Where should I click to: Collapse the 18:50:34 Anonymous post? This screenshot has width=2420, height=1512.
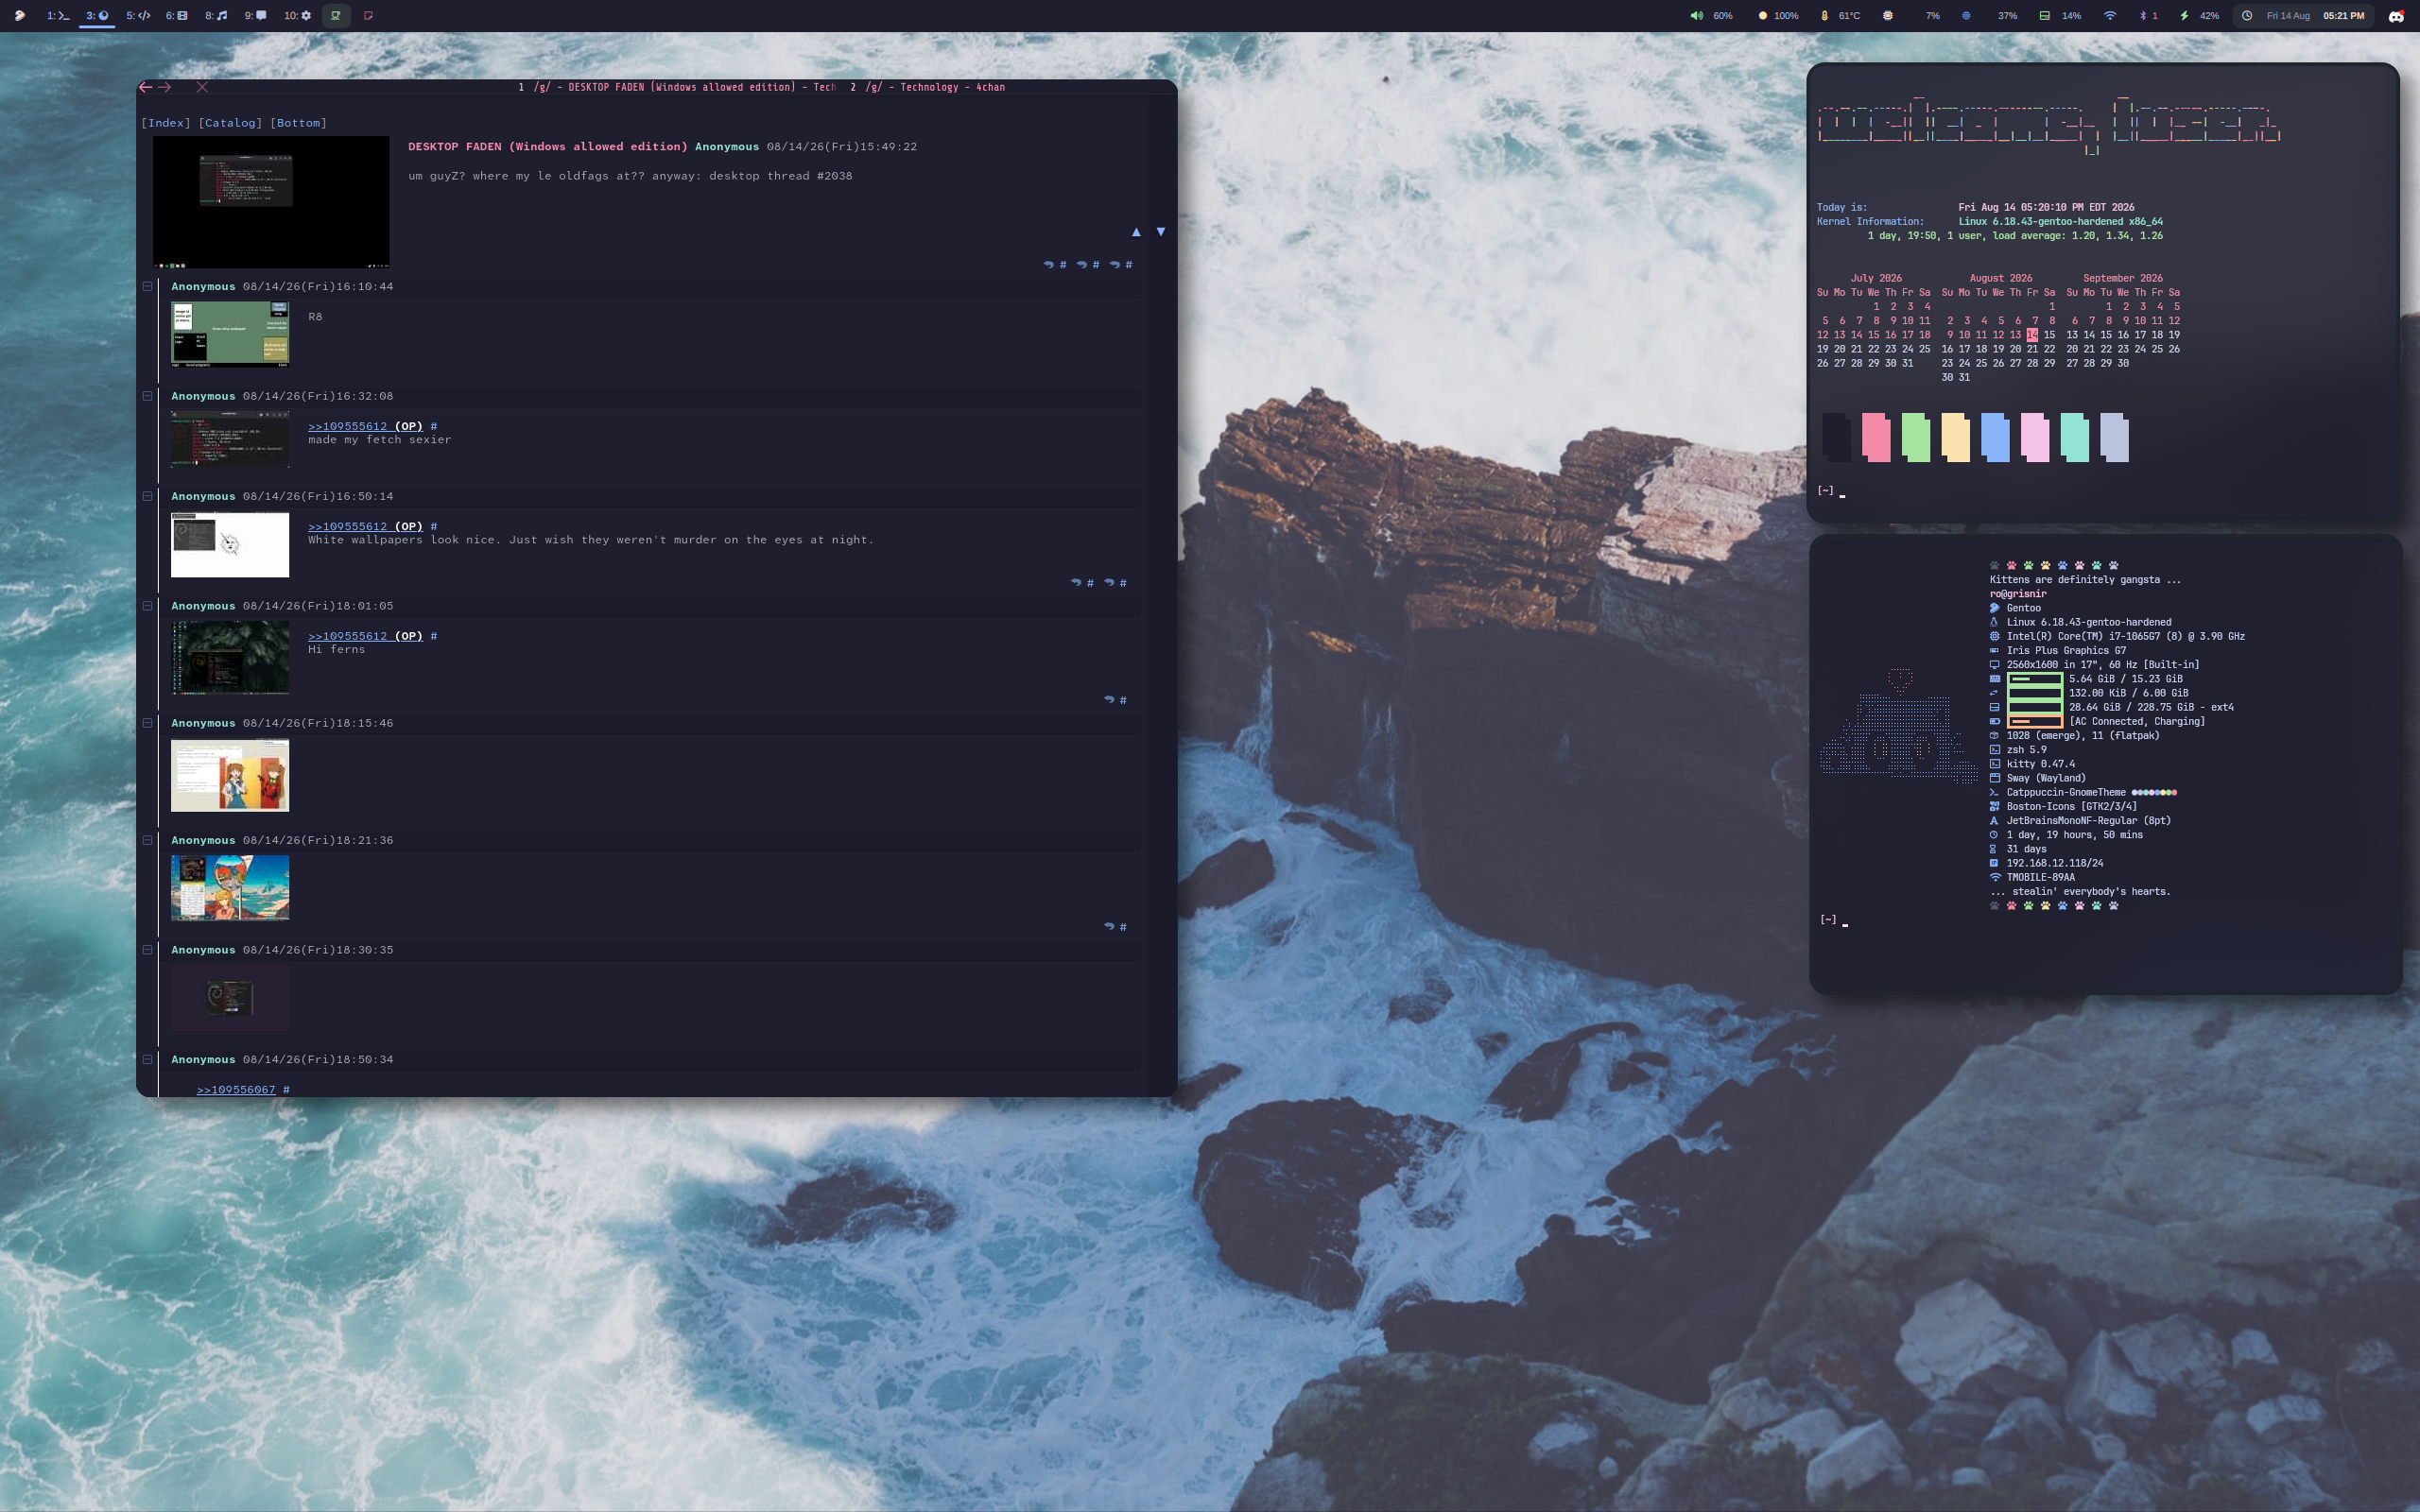pyautogui.click(x=147, y=1060)
